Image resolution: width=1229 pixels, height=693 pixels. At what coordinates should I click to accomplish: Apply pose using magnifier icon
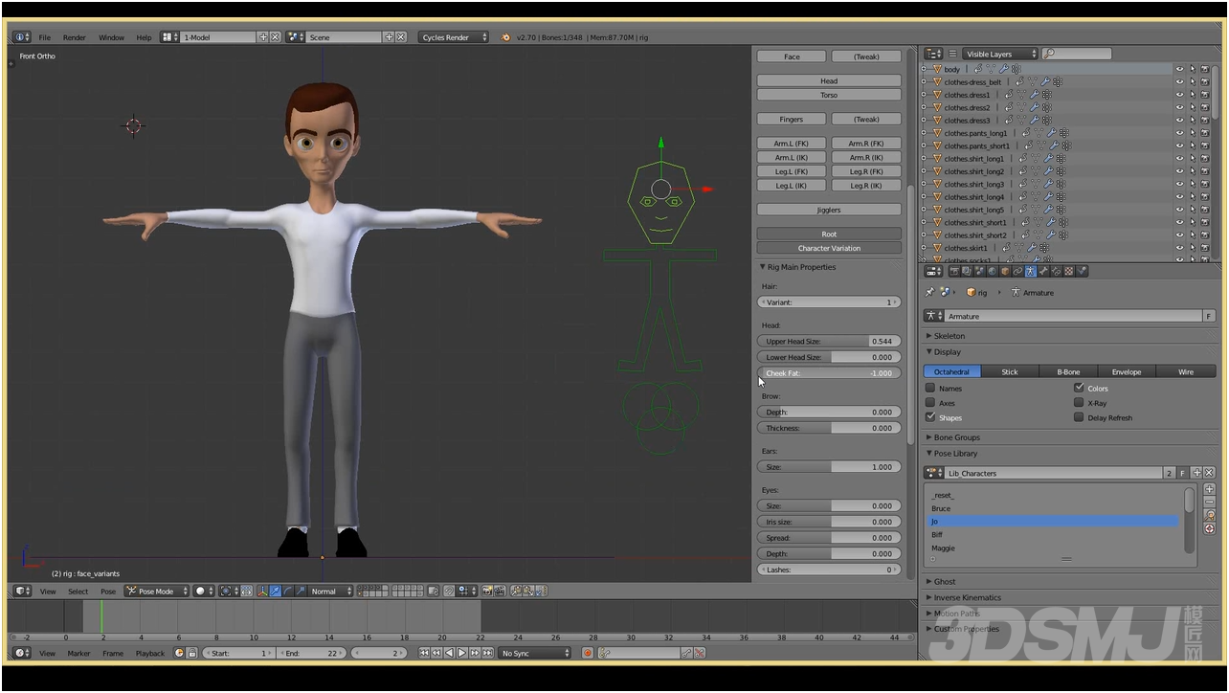1210,515
